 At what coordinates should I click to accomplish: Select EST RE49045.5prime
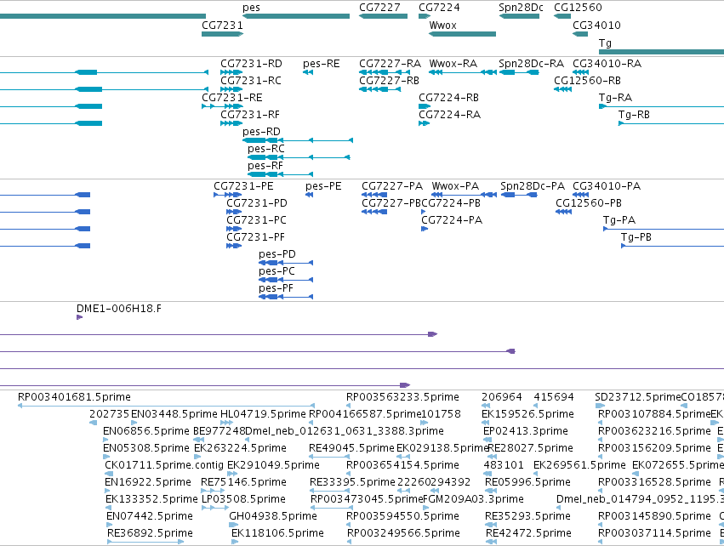pyautogui.click(x=352, y=448)
